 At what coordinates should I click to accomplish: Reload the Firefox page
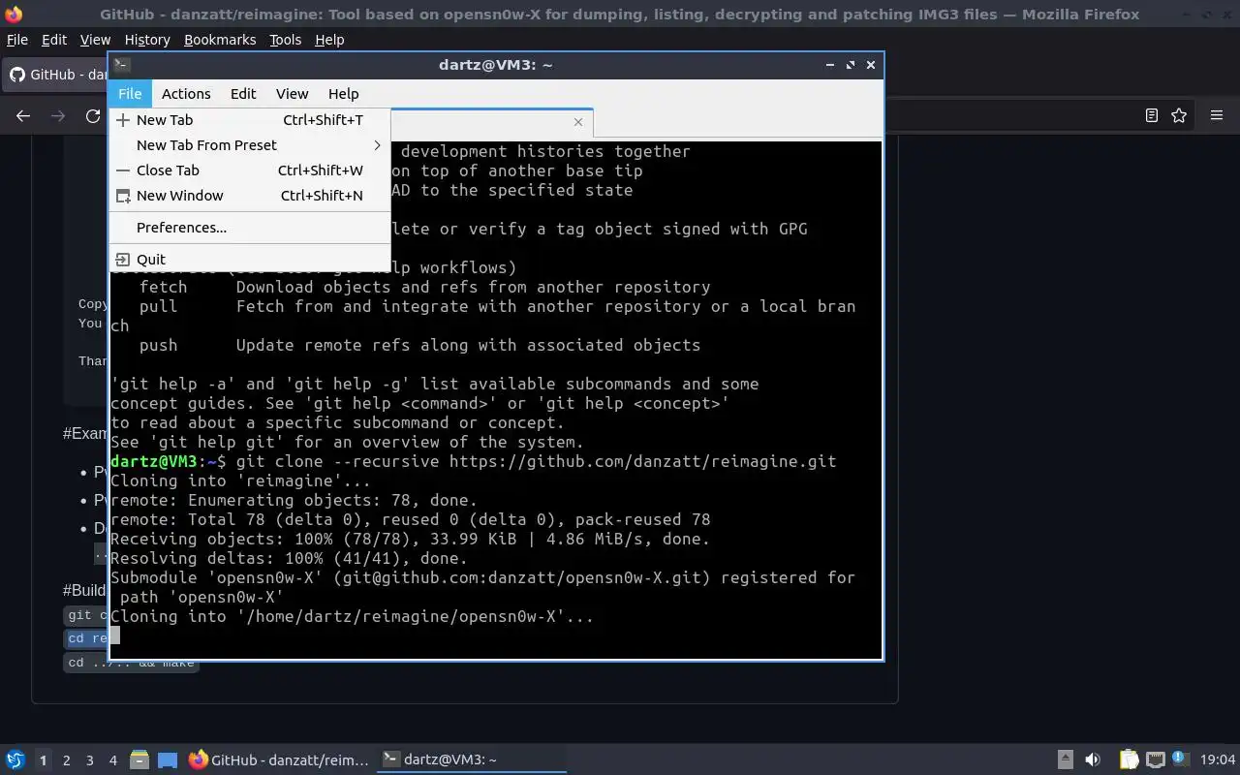click(93, 115)
